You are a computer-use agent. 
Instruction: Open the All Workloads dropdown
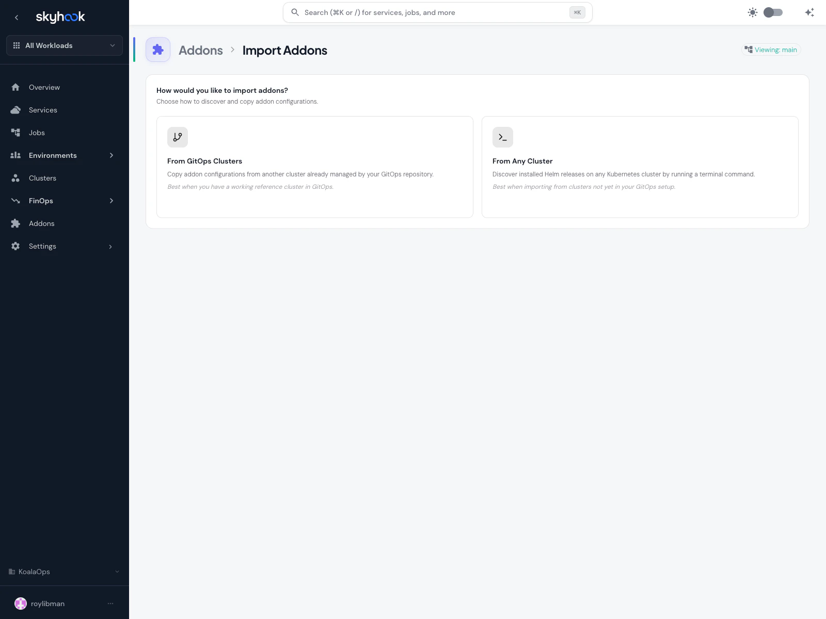64,45
